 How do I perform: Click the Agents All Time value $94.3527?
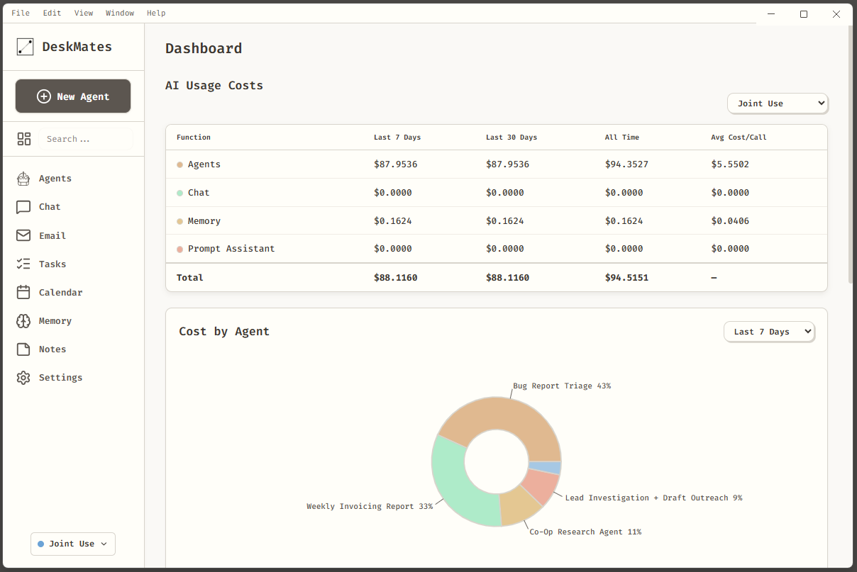click(626, 164)
